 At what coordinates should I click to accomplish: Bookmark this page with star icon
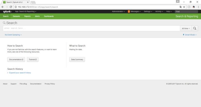point(184,7)
